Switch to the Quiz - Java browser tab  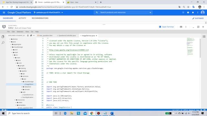82,2
